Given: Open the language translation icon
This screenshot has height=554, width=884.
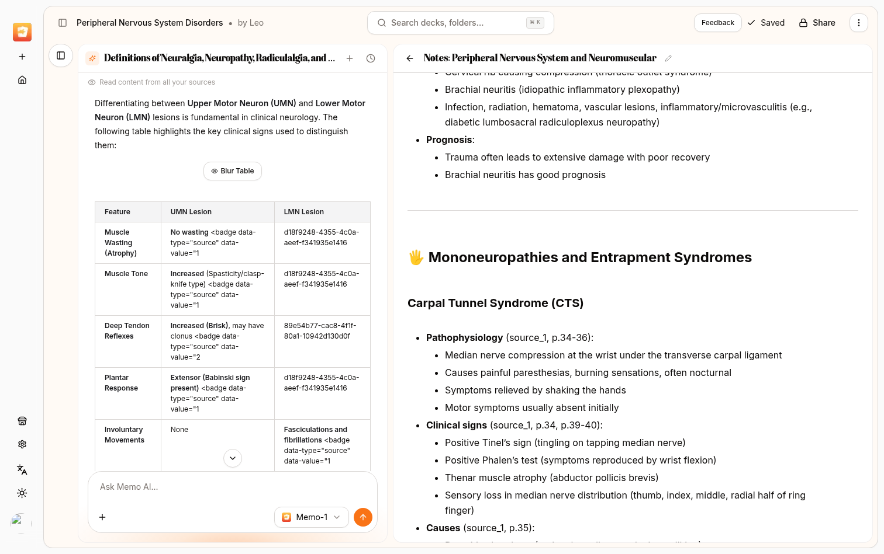Looking at the screenshot, I should tap(22, 469).
